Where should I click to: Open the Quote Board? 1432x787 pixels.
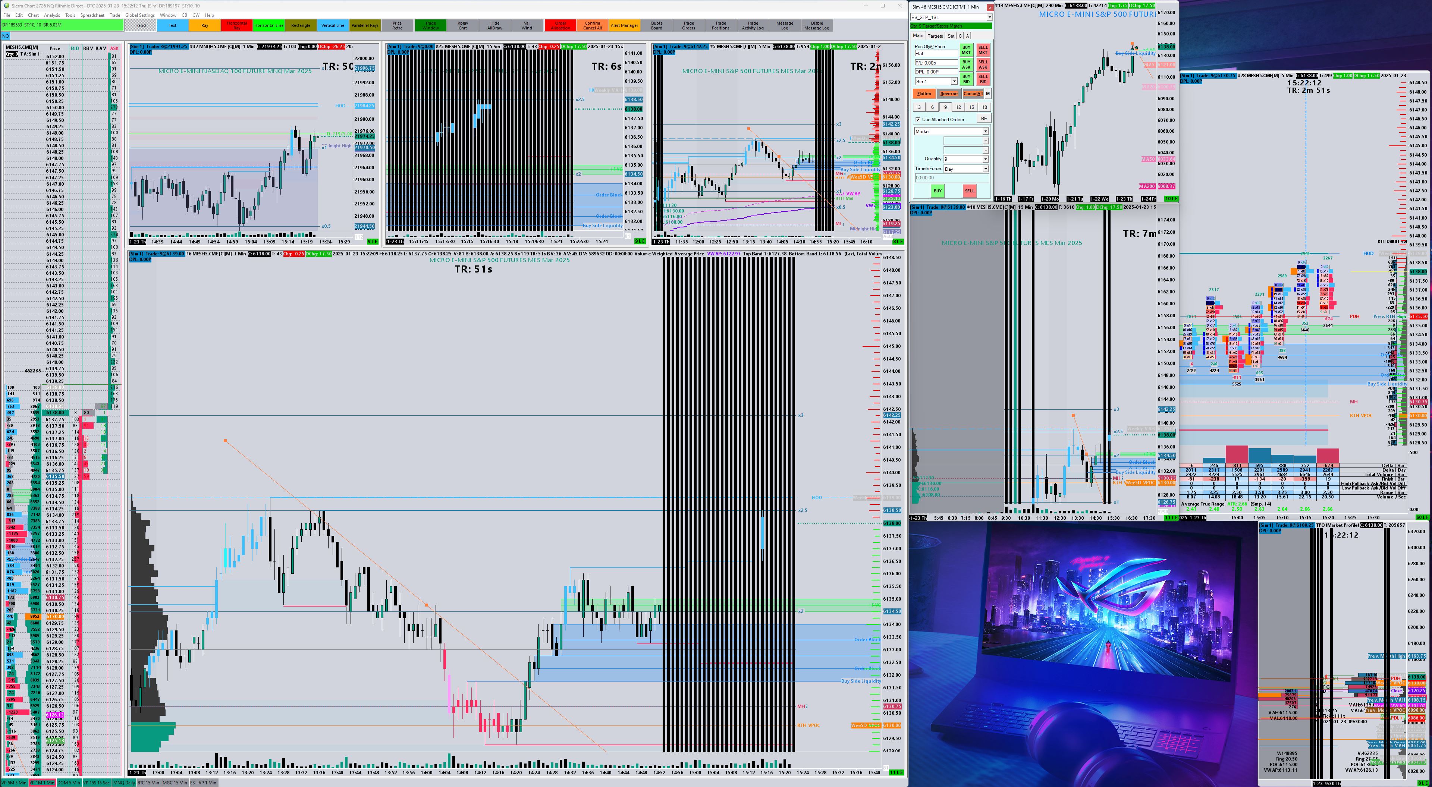[x=656, y=26]
